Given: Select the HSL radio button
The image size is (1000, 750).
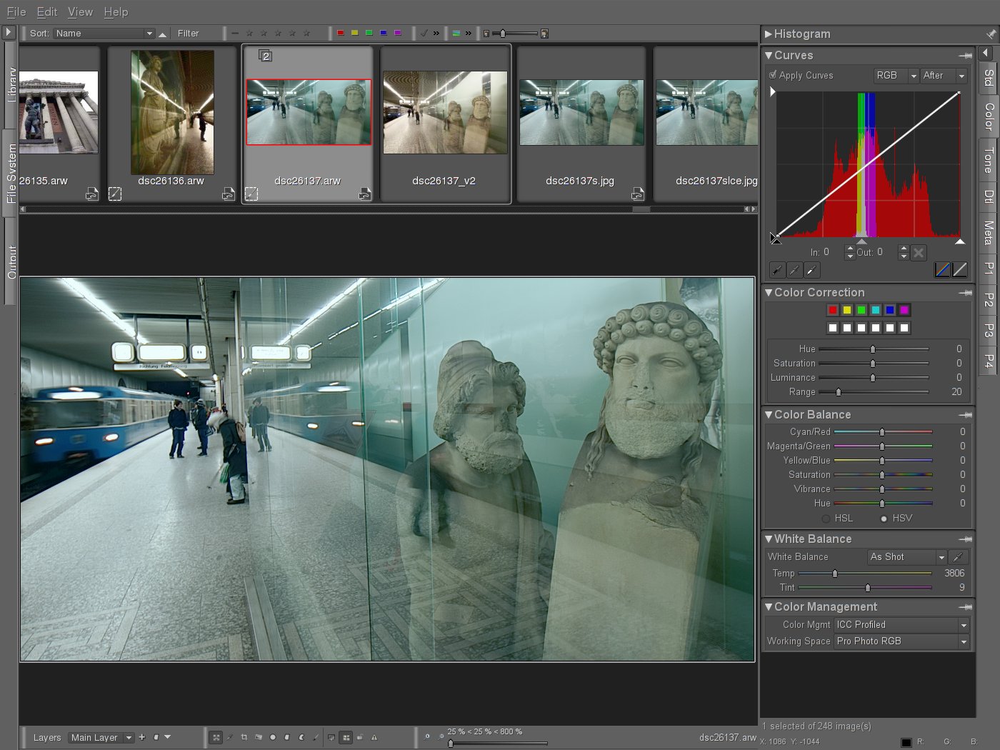Looking at the screenshot, I should [826, 519].
